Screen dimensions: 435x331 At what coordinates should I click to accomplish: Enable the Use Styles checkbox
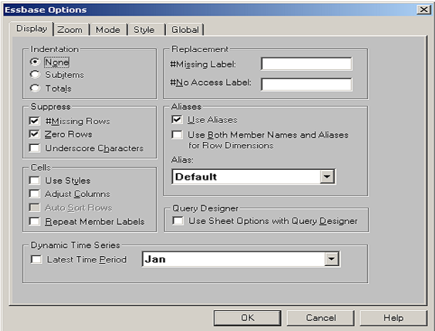(34, 180)
